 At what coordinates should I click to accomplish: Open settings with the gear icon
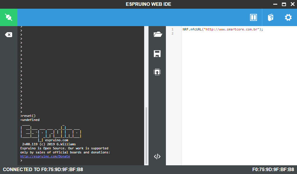pos(288,17)
